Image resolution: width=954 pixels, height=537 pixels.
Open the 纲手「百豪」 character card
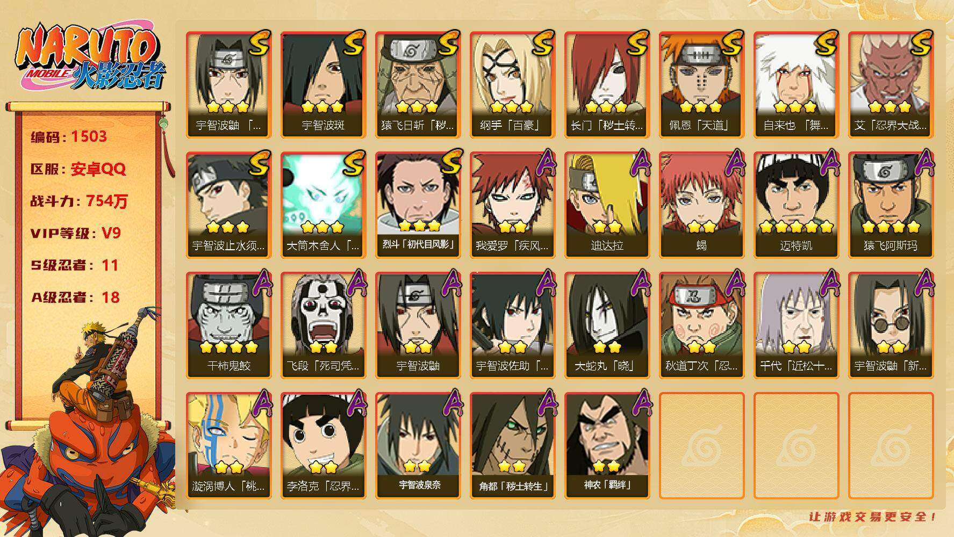point(512,84)
